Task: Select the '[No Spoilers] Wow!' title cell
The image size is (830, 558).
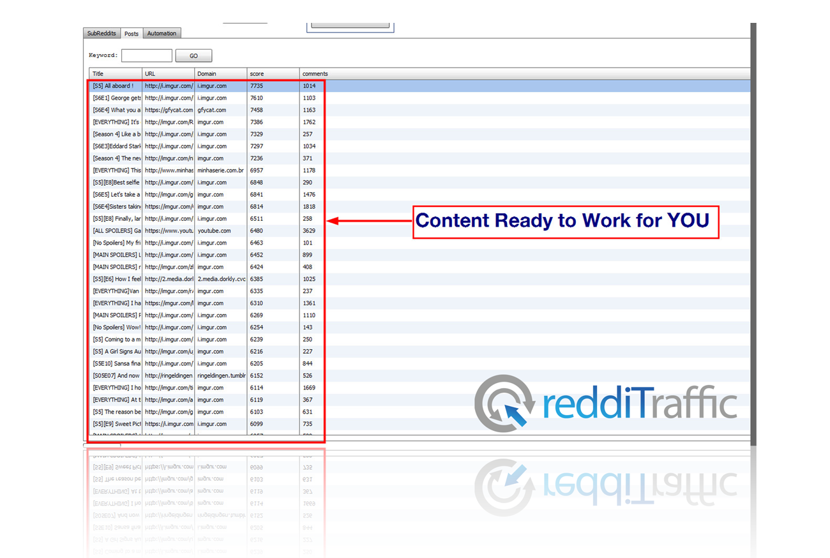Action: (x=116, y=328)
